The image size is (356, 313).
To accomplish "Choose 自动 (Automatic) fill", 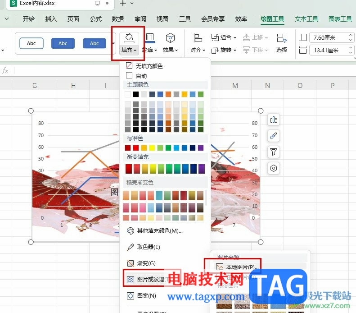I will [136, 76].
